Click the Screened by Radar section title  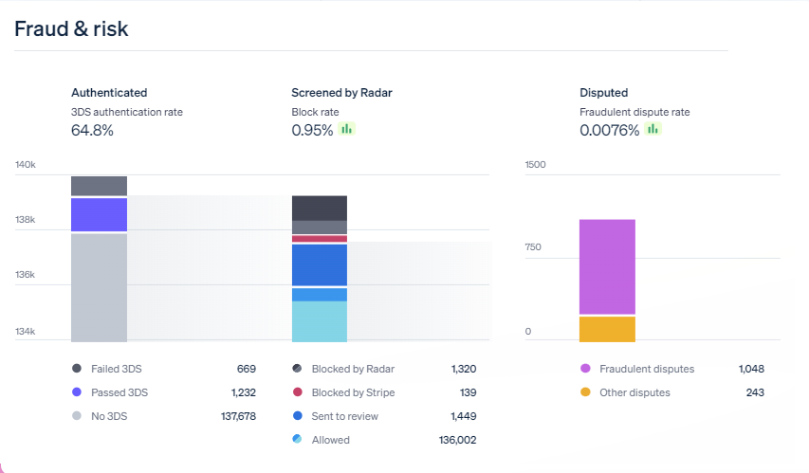click(341, 93)
